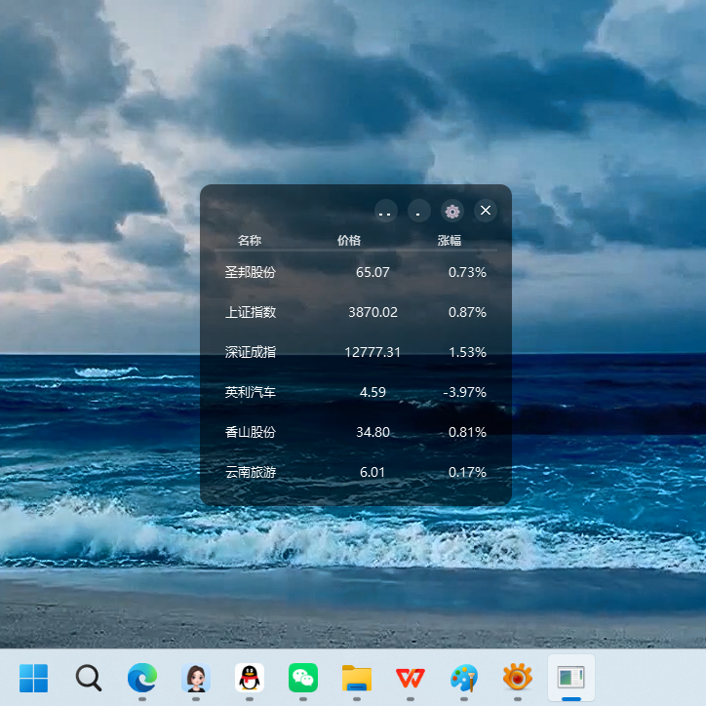Open the Windows Start menu
This screenshot has width=706, height=706.
click(x=33, y=677)
